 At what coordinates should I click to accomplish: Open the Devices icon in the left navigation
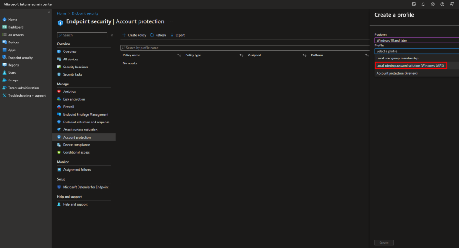pos(4,42)
